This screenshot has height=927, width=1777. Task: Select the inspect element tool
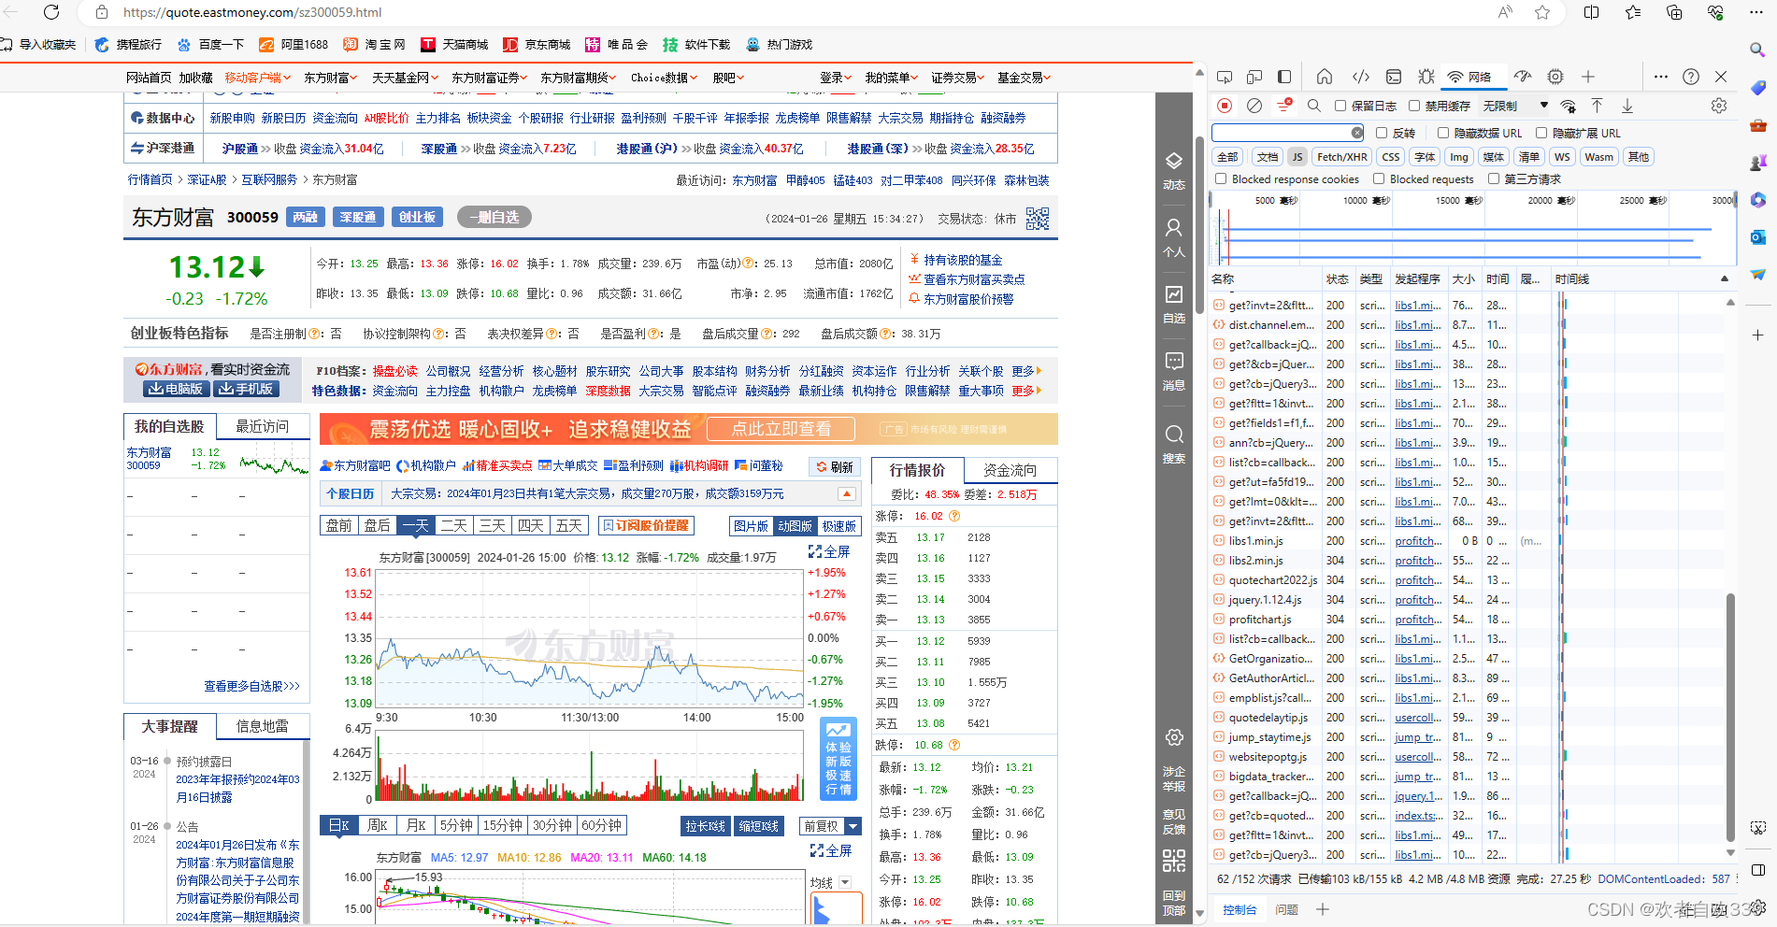coord(1225,77)
